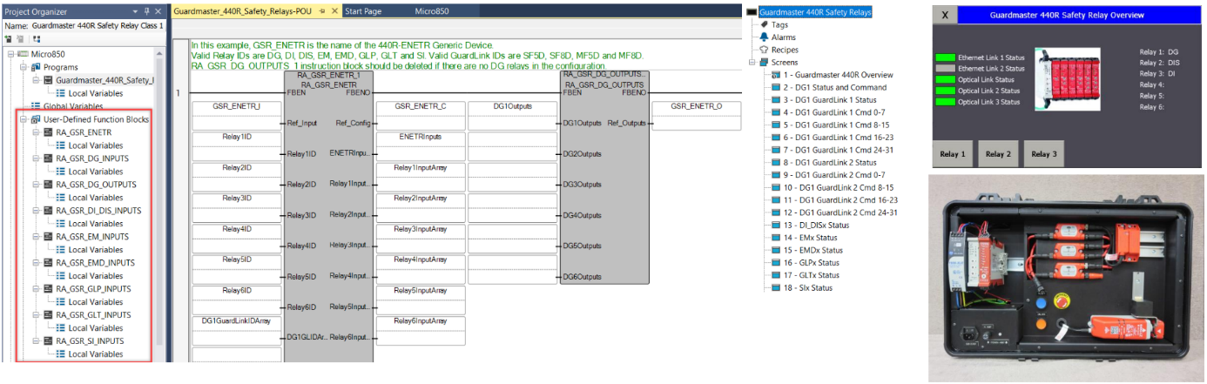Click the User-Defined Function Blocks icon
The height and width of the screenshot is (384, 1207).
pyautogui.click(x=36, y=119)
